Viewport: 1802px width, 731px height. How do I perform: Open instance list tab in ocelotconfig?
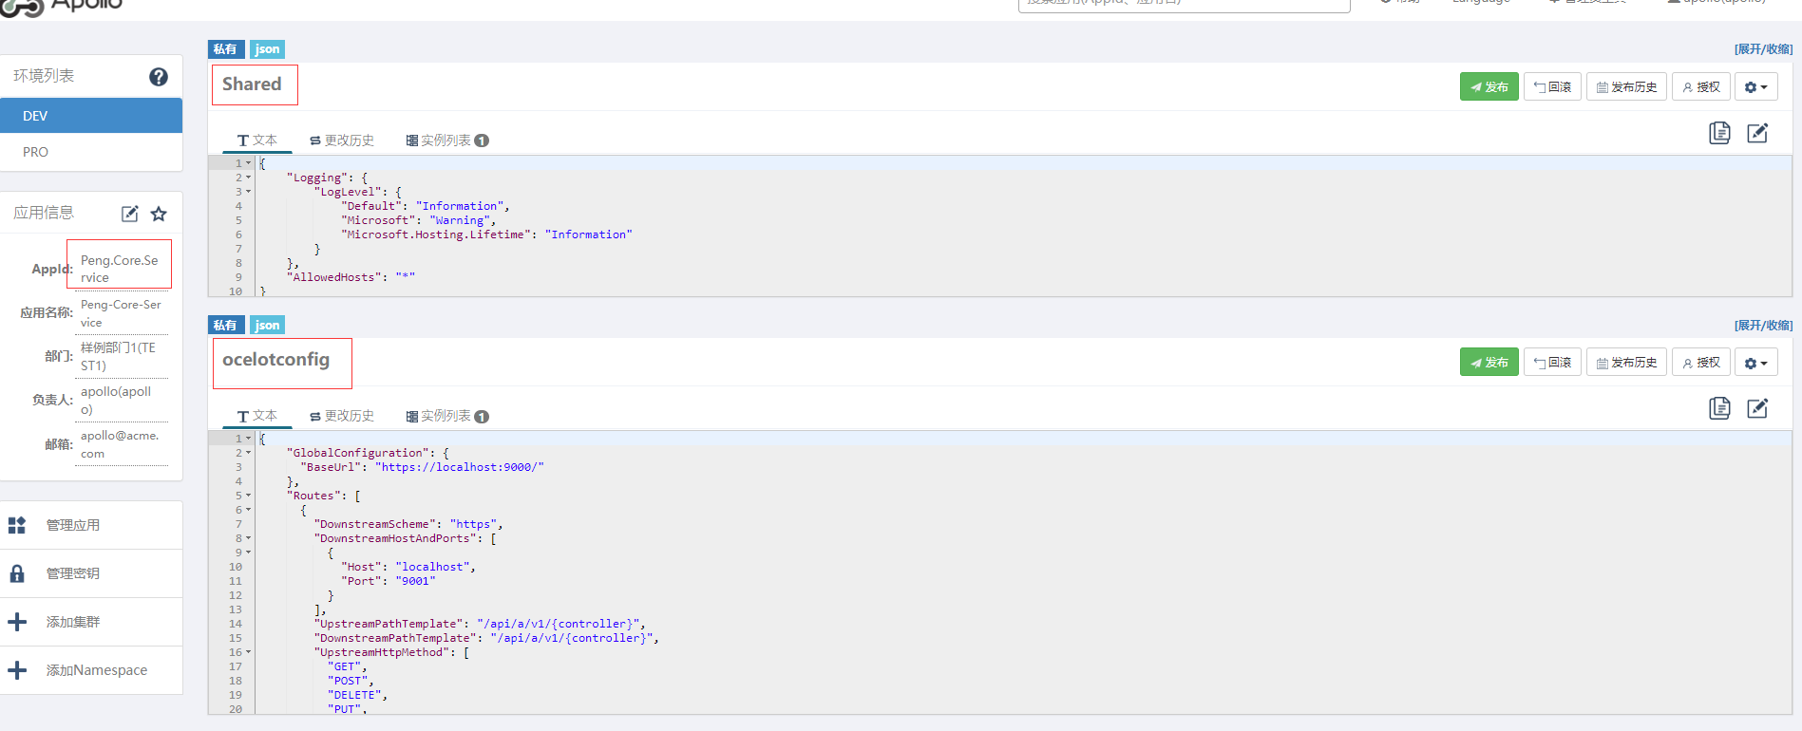(x=446, y=416)
